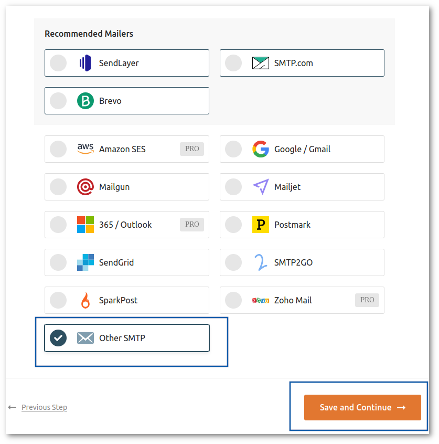
Task: Select the SendGrid radio button
Action: click(58, 262)
